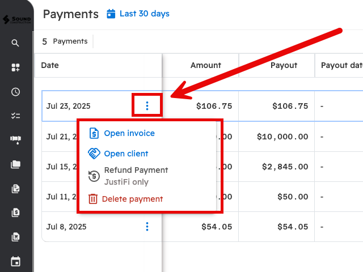363x272 pixels.
Task: Open the clock icon in sidebar
Action: [15, 92]
